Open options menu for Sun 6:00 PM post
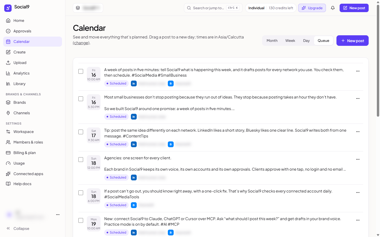The image size is (380, 237). click(358, 192)
